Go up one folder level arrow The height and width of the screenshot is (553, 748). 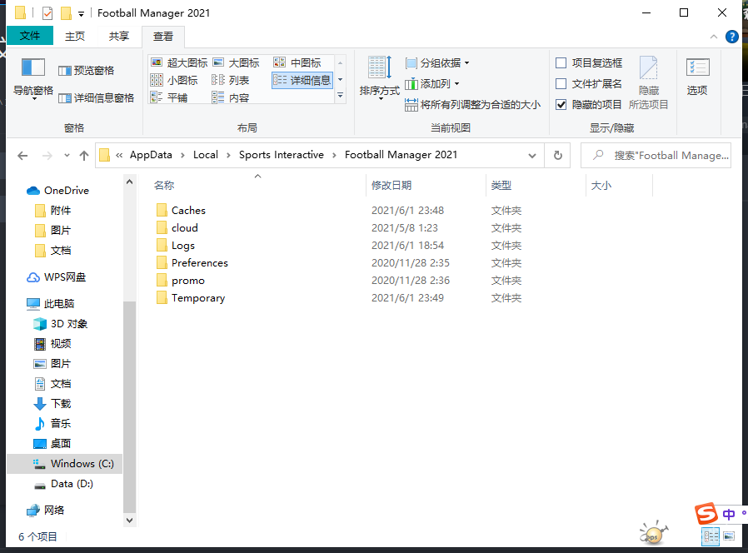(84, 156)
